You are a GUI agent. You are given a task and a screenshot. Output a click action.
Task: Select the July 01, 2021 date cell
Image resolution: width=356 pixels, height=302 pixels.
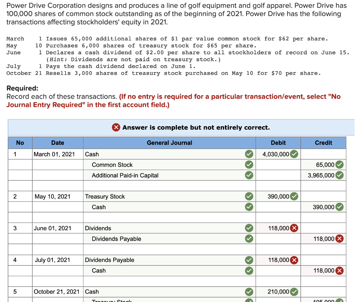coord(58,260)
